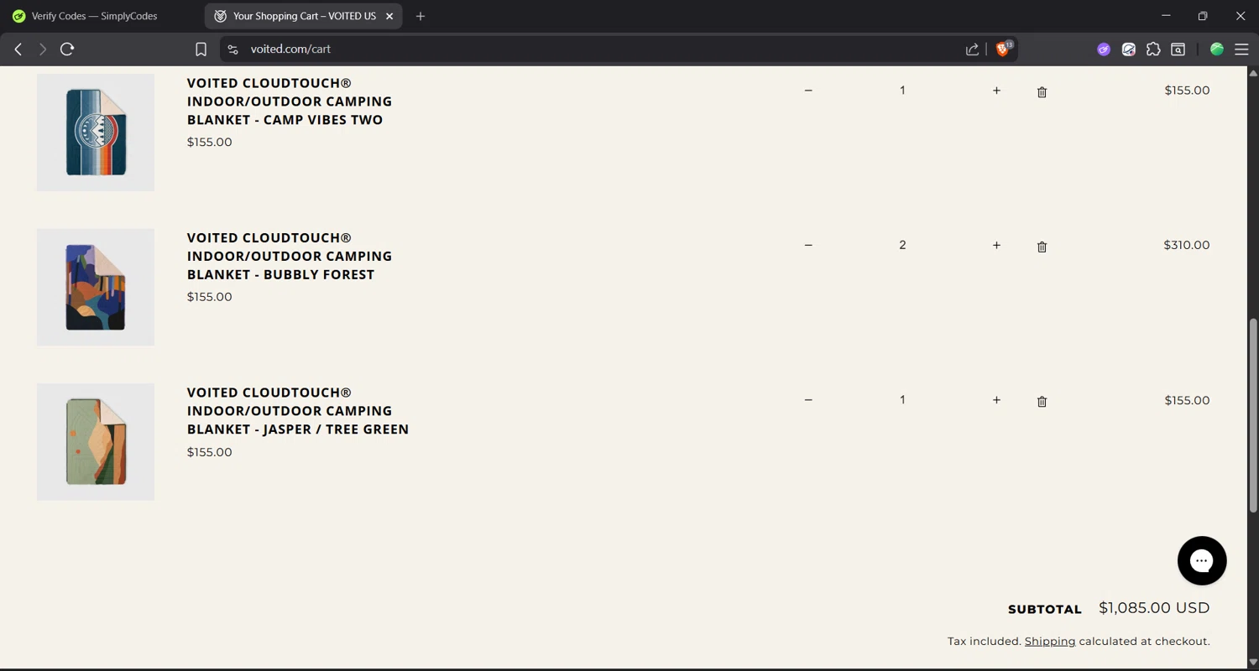Decrease quantity of Camp Vibes Two blanket
Image resolution: width=1259 pixels, height=671 pixels.
[808, 91]
